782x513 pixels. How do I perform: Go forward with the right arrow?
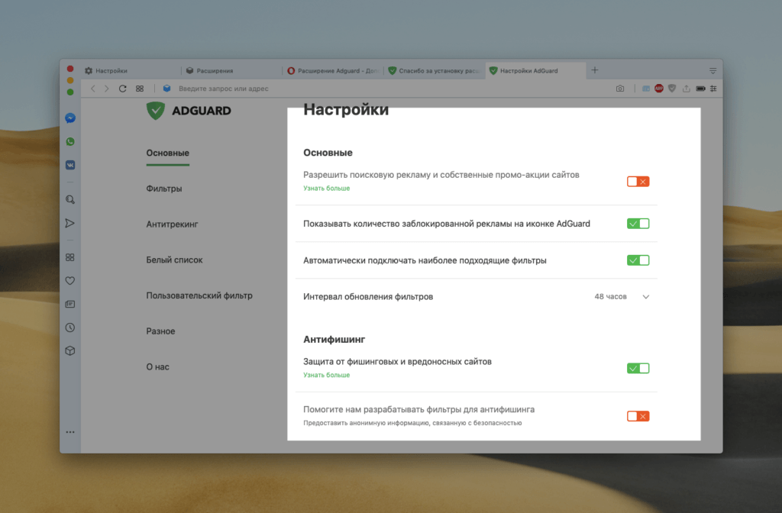tap(106, 89)
